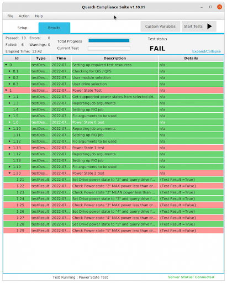Select row 1.24 Set Drive power state "3"

pos(113,198)
